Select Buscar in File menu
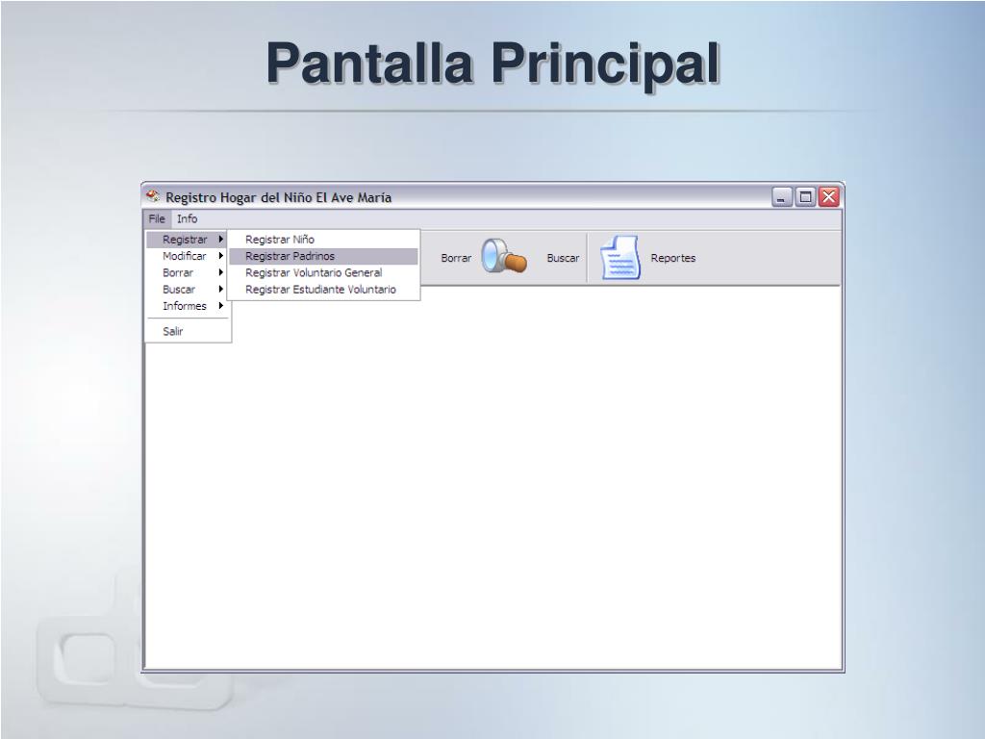Screen dimensions: 985x739 188,289
